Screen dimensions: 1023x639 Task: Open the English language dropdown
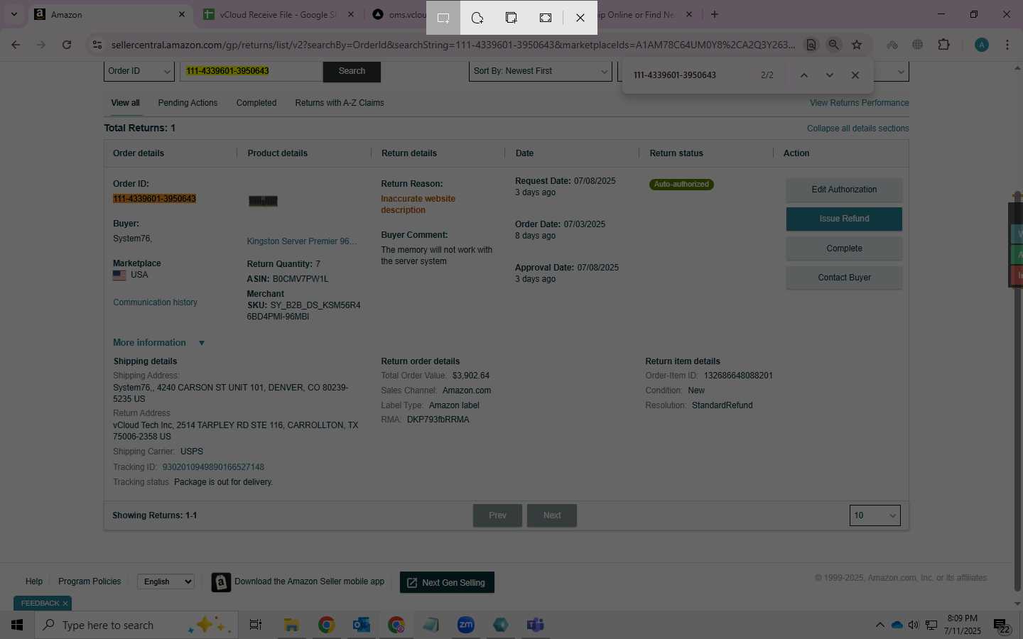(166, 581)
